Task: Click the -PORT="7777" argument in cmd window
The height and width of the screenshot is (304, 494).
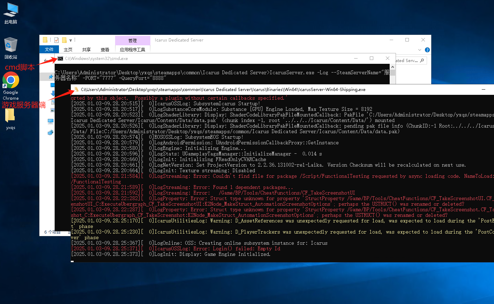Action: coord(99,78)
